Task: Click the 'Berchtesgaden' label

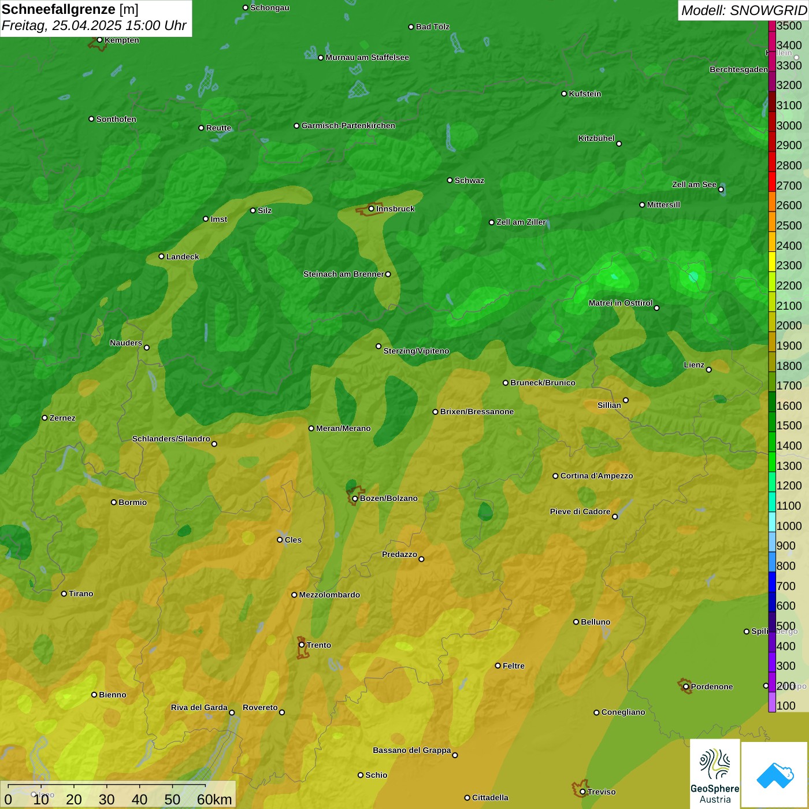Action: pyautogui.click(x=739, y=69)
